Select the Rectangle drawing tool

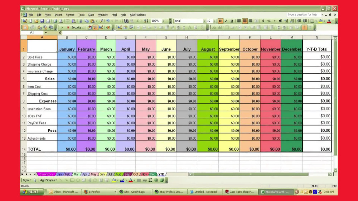coord(72,180)
